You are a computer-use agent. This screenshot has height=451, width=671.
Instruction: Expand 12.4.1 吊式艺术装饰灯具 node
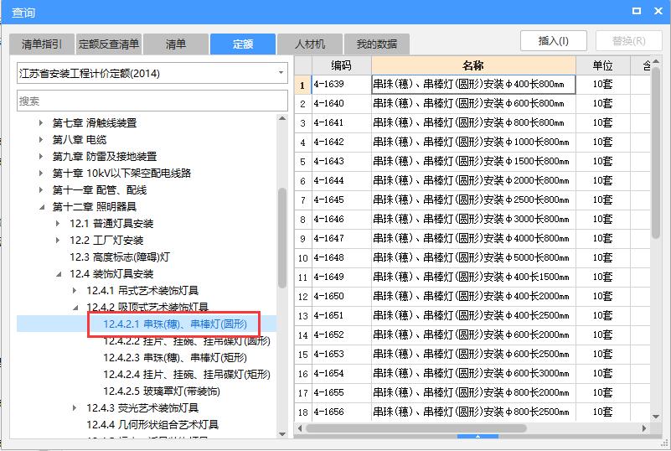click(x=75, y=291)
